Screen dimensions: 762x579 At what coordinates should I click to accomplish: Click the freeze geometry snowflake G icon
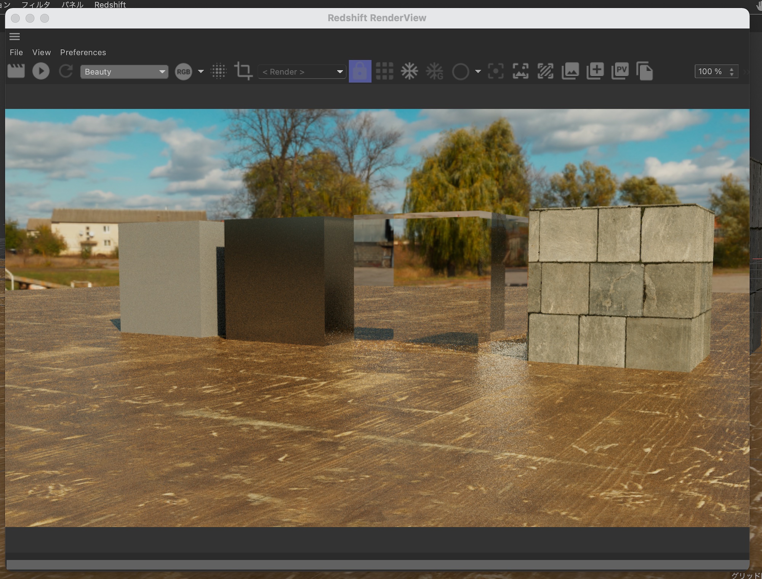click(x=434, y=71)
